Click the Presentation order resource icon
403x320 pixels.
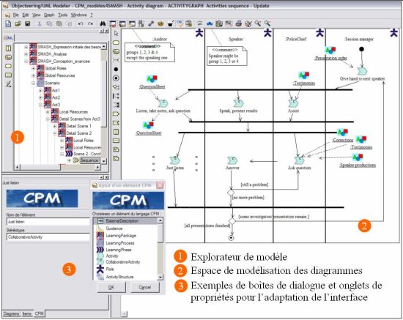[330, 51]
